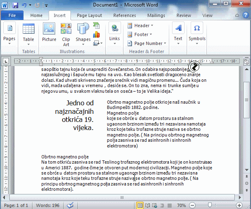Image resolution: width=251 pixels, height=209 pixels.
Task: Insert a SmartArt graphic
Action: coord(96,26)
